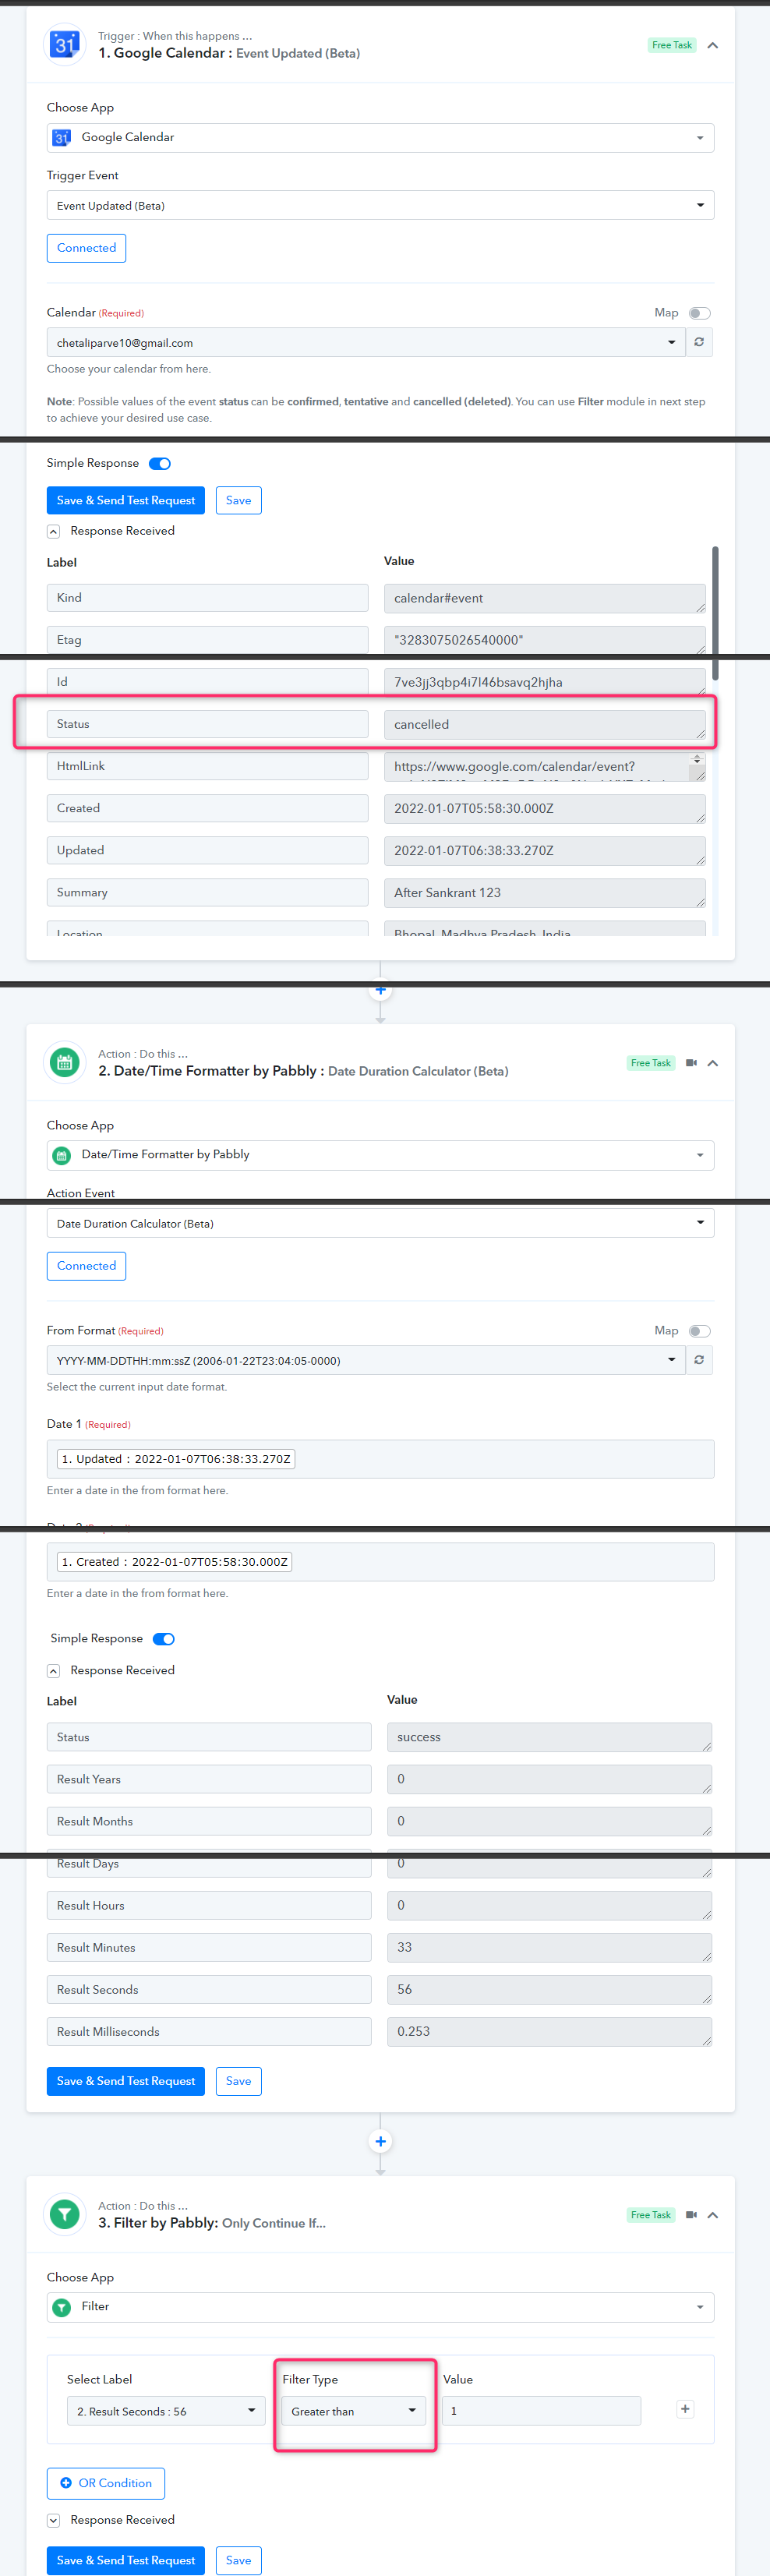Toggle Map switch beside From Format
Viewport: 770px width, 2576px height.
pyautogui.click(x=699, y=1331)
